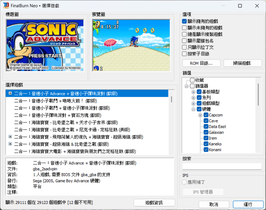Click the Sonic Advance title image
This screenshot has height=210, width=266.
click(45, 45)
